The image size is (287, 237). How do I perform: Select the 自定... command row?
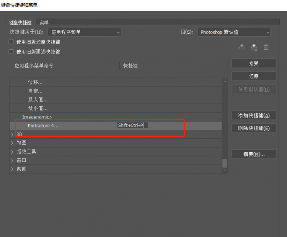pos(116,91)
